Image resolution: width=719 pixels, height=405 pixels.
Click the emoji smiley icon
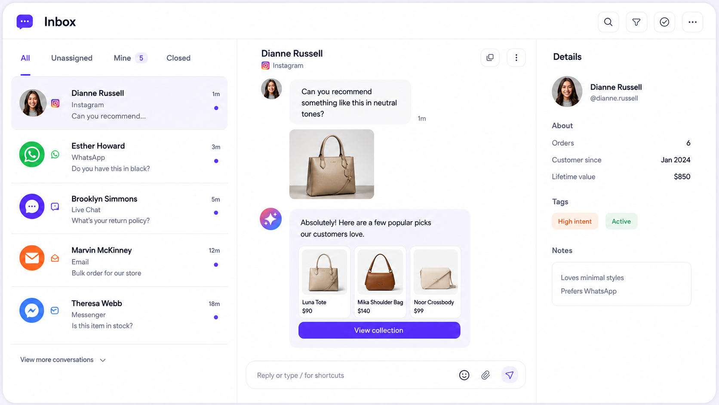[464, 375]
